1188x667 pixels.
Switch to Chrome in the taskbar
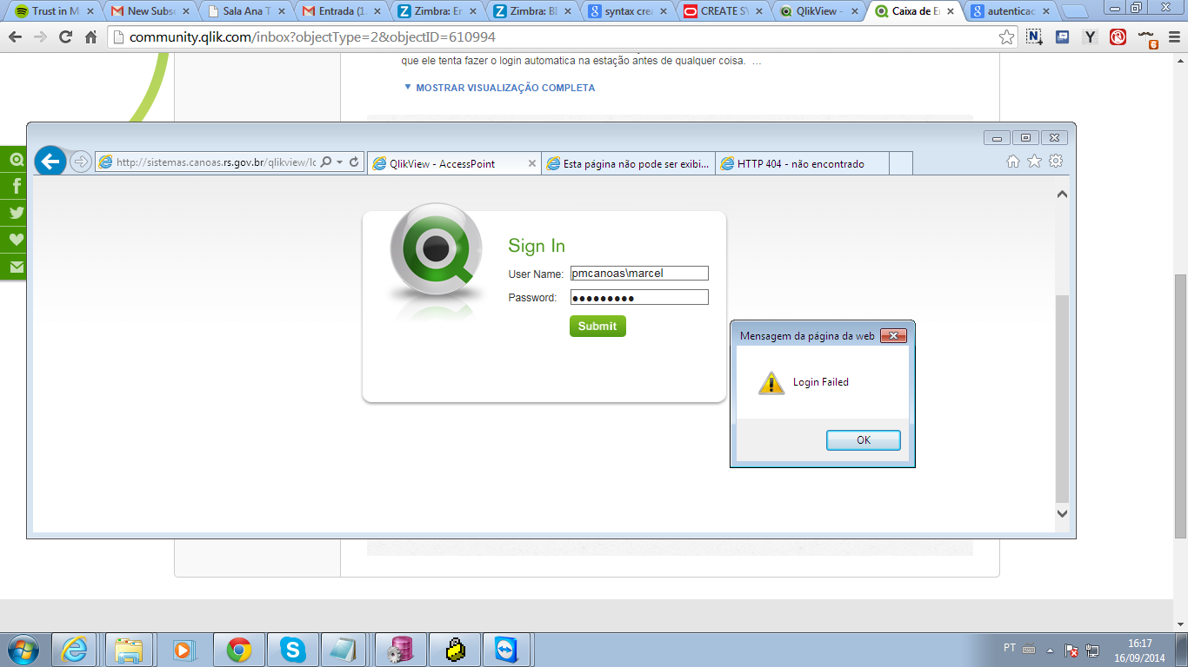point(238,650)
